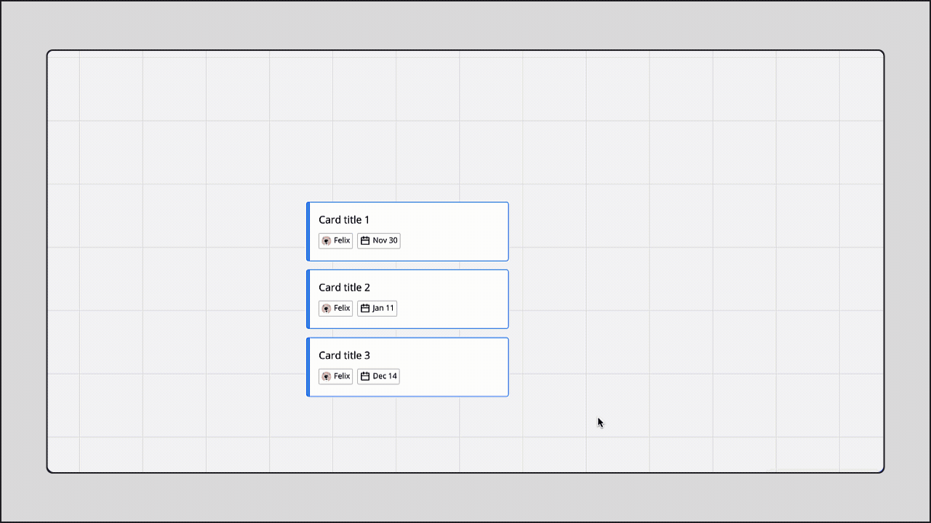The width and height of the screenshot is (931, 523).
Task: Click the "Card title 3" text
Action: (344, 355)
